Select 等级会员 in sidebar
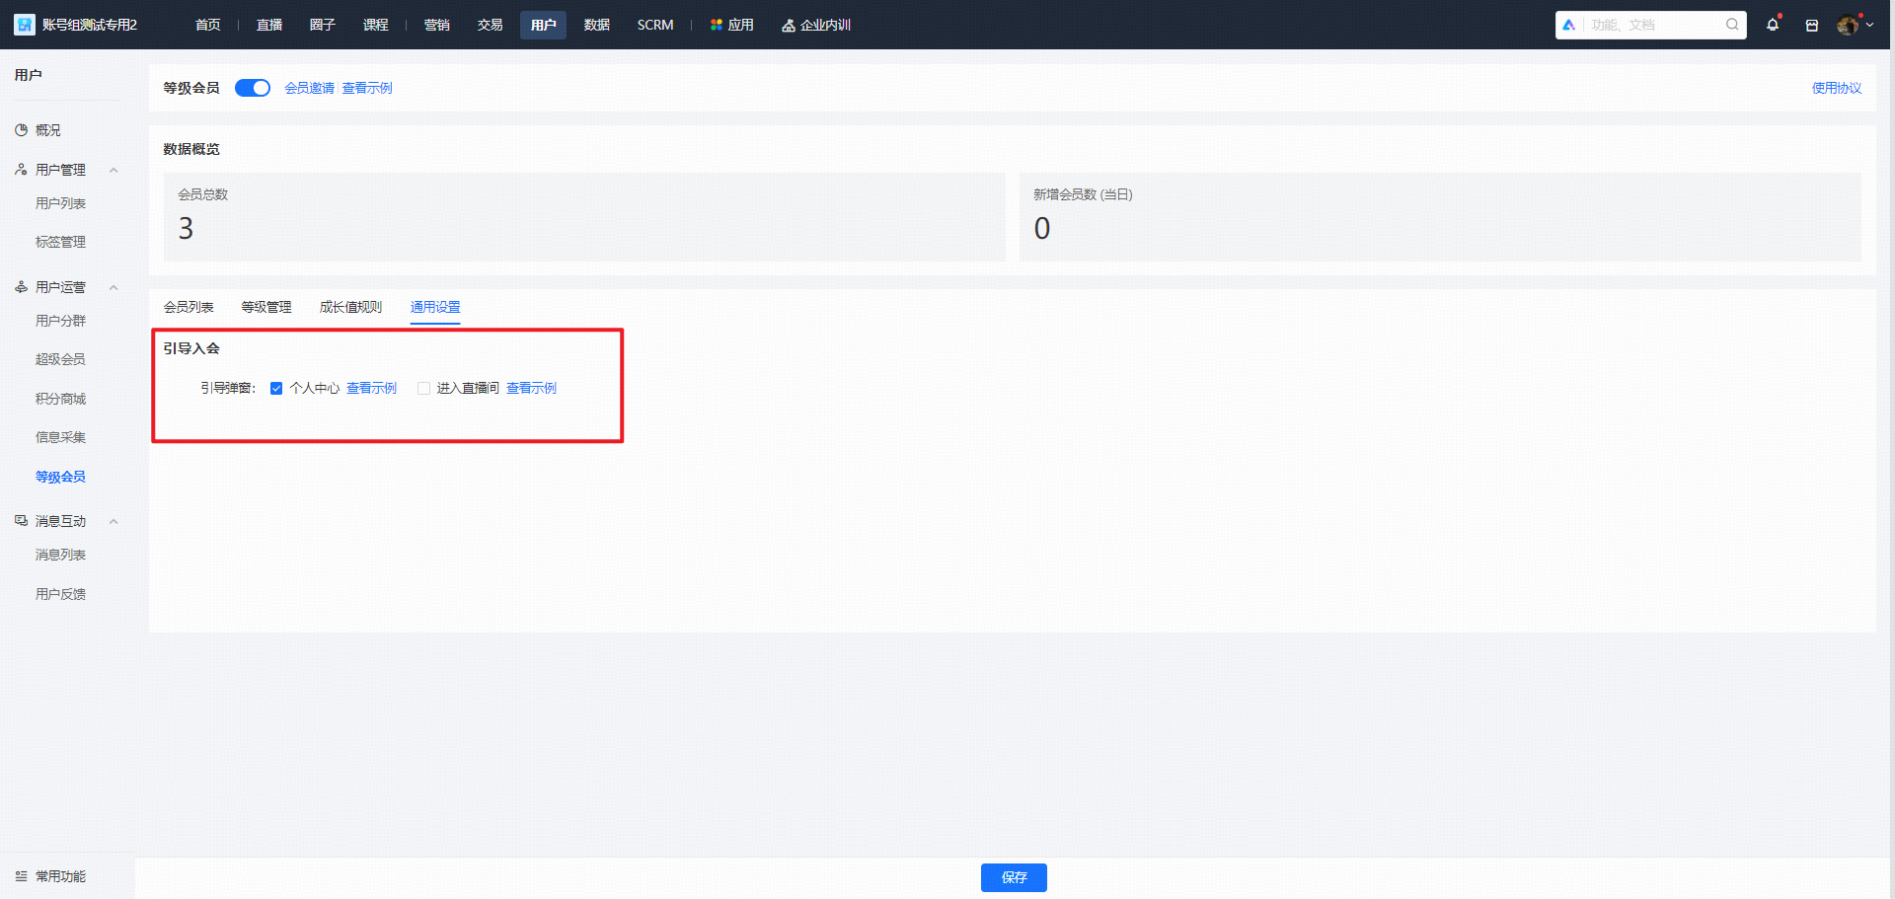The width and height of the screenshot is (1895, 899). 60,477
